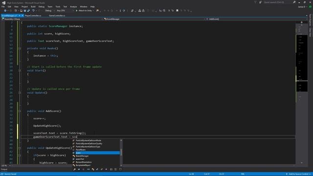Open the editor zoom level dropdown
313x176 pixels.
tap(5, 166)
